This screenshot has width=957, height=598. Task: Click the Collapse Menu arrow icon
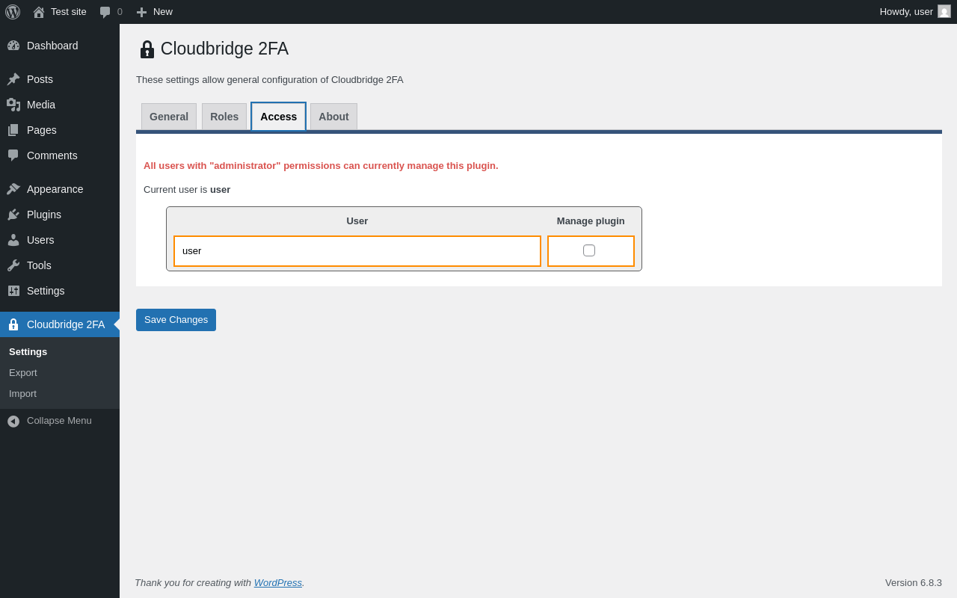(x=13, y=421)
